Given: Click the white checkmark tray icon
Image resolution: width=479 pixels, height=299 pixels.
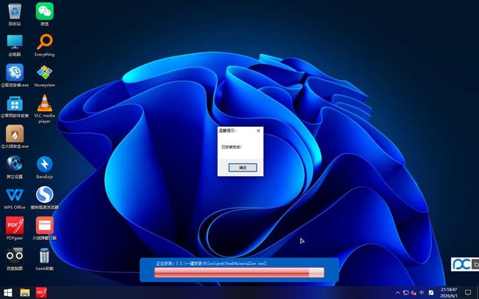Looking at the screenshot, I should pos(431,292).
